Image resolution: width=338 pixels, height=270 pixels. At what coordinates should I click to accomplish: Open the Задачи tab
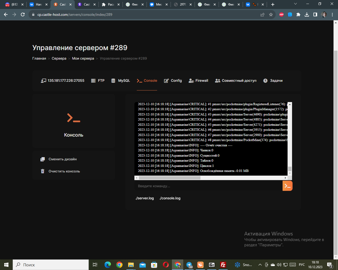click(273, 81)
